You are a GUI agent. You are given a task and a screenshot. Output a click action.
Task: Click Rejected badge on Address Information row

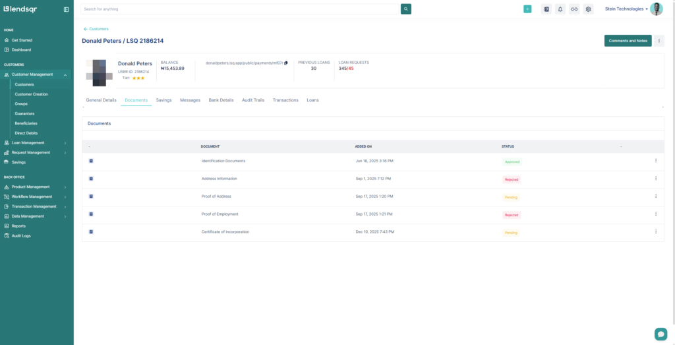512,179
